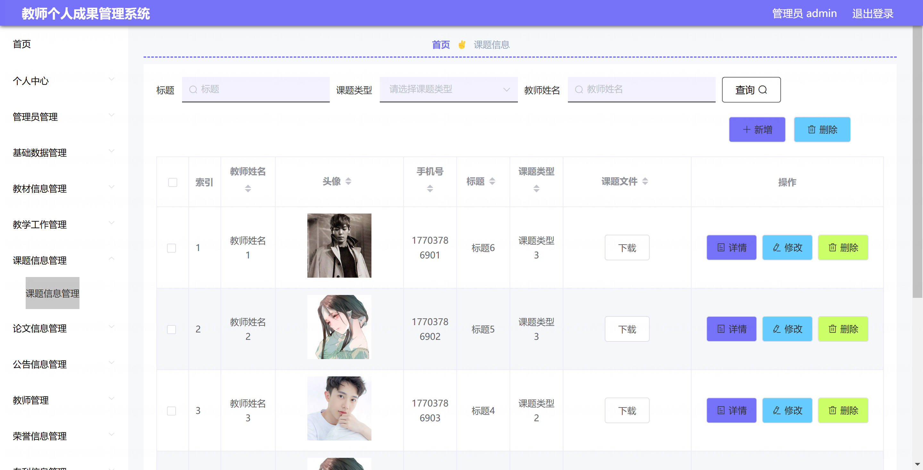This screenshot has width=923, height=470.
Task: Collapse 课题信息管理 sidebar menu
Action: [x=64, y=260]
